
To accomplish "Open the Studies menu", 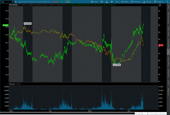I will click(147, 2).
